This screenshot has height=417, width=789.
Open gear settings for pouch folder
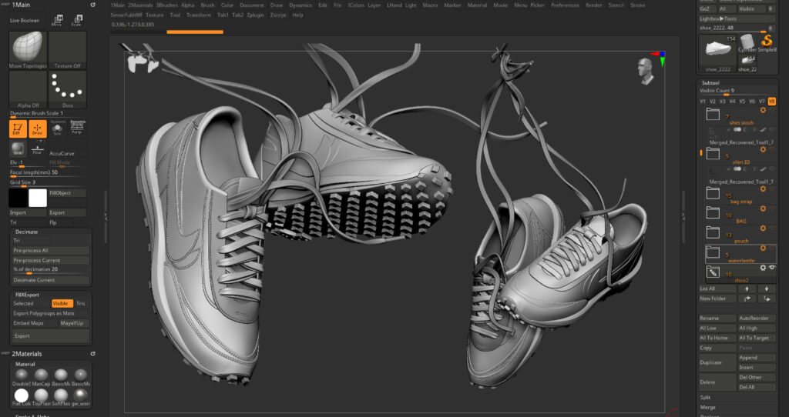coord(763,228)
